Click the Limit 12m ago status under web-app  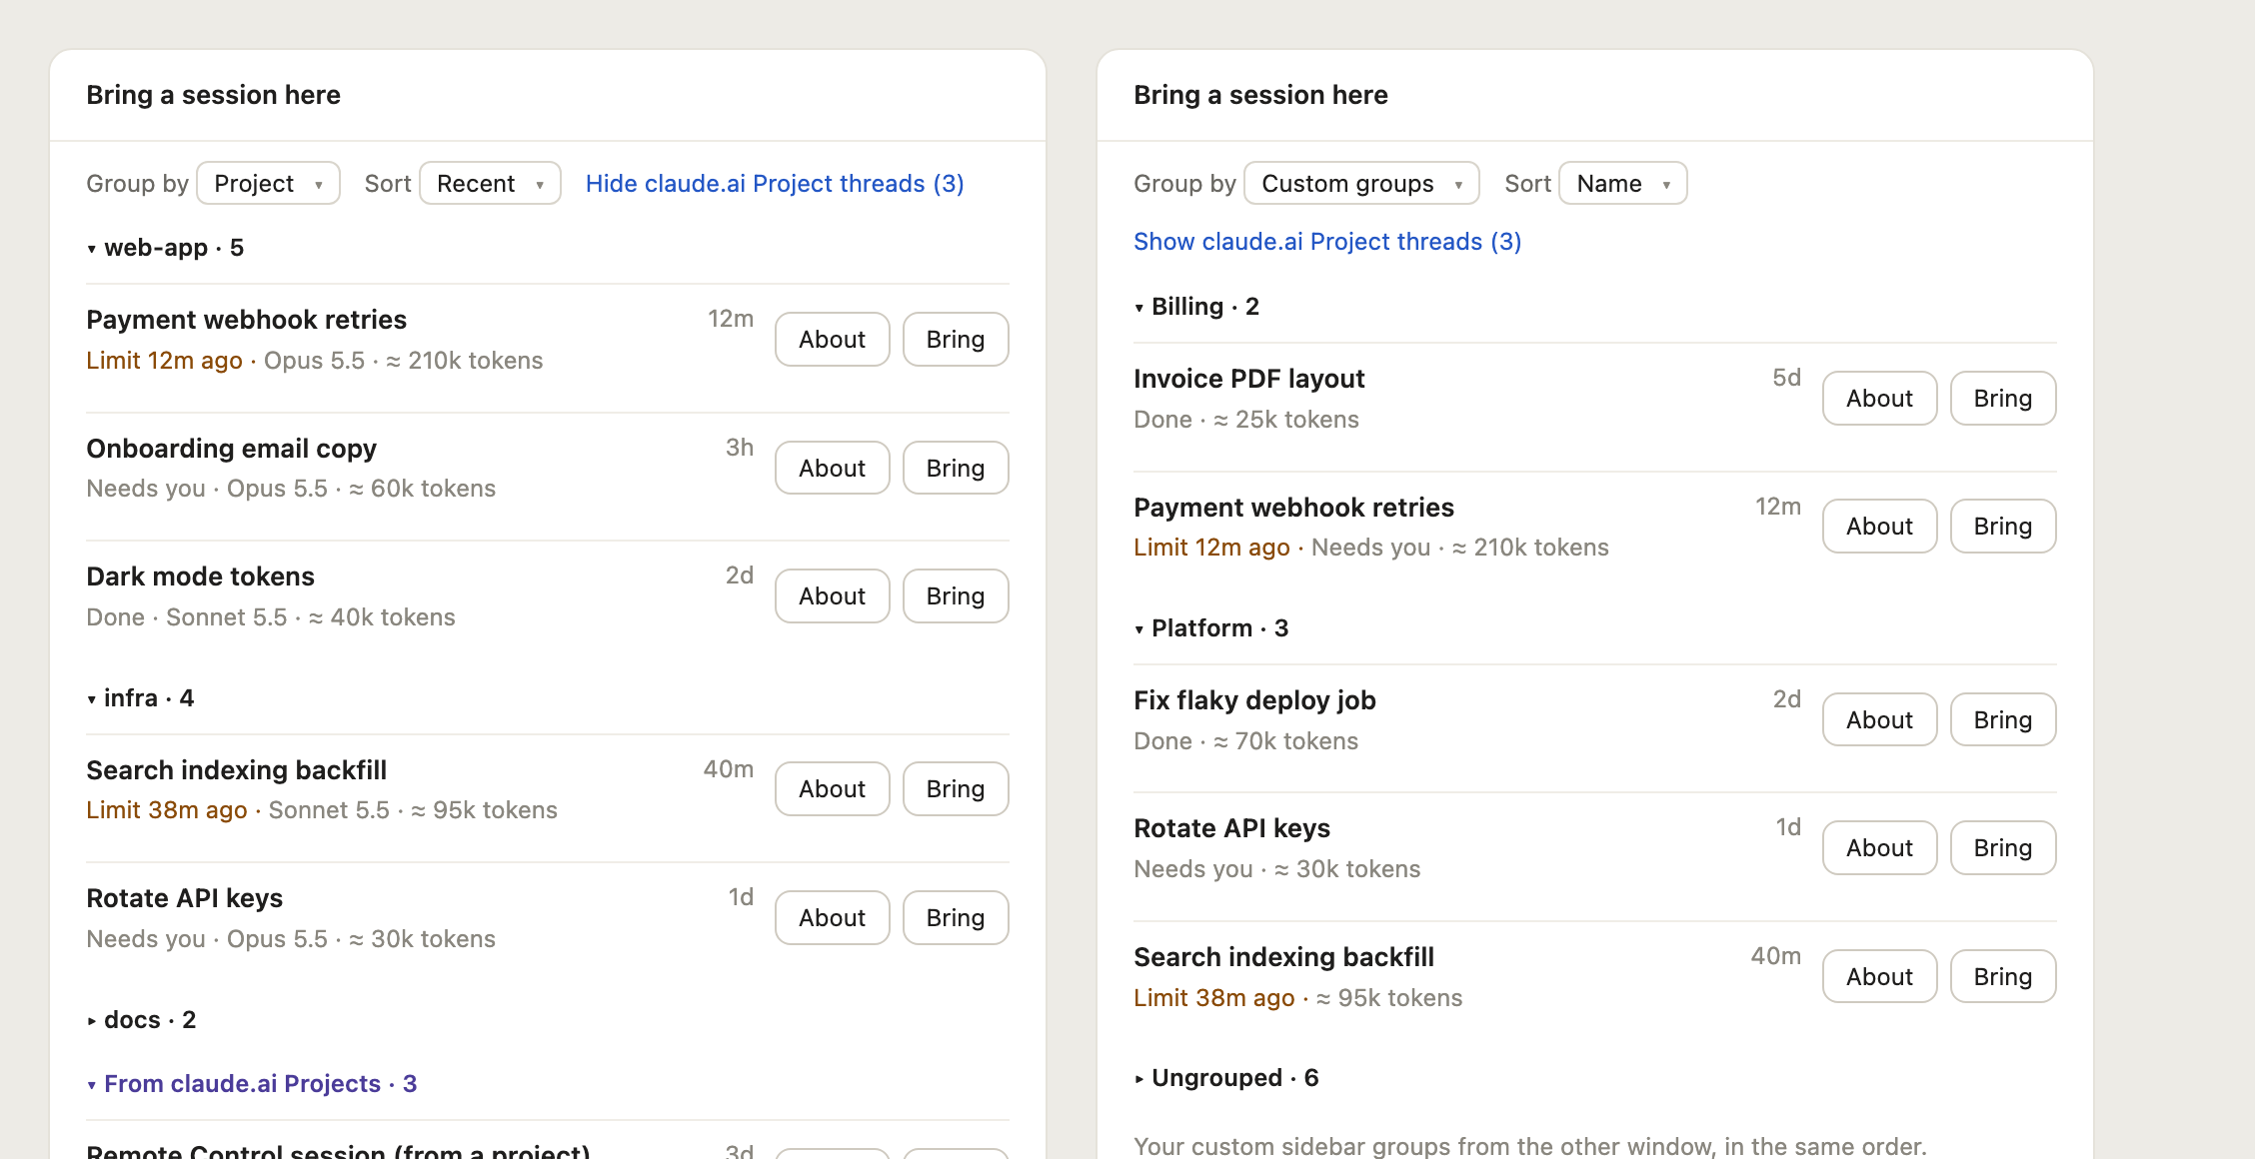pos(165,361)
